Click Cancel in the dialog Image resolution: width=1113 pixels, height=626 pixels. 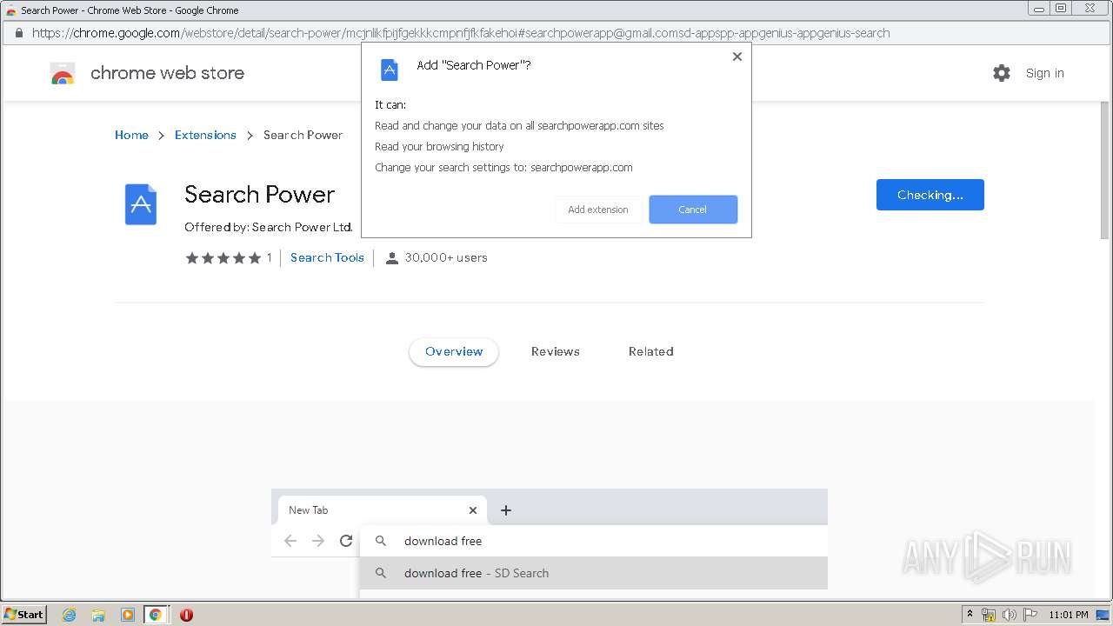pos(693,210)
